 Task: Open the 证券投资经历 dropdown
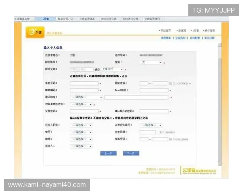pyautogui.click(x=151, y=125)
